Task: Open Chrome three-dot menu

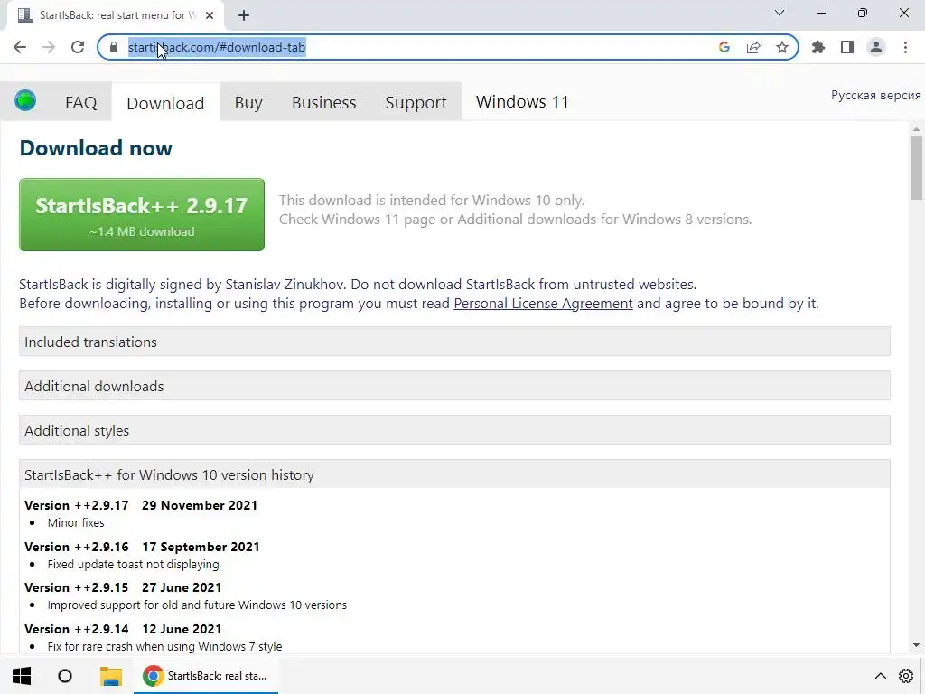Action: [905, 47]
